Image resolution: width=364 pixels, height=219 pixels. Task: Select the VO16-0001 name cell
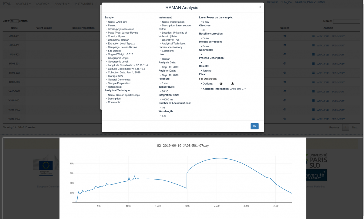pos(15,100)
